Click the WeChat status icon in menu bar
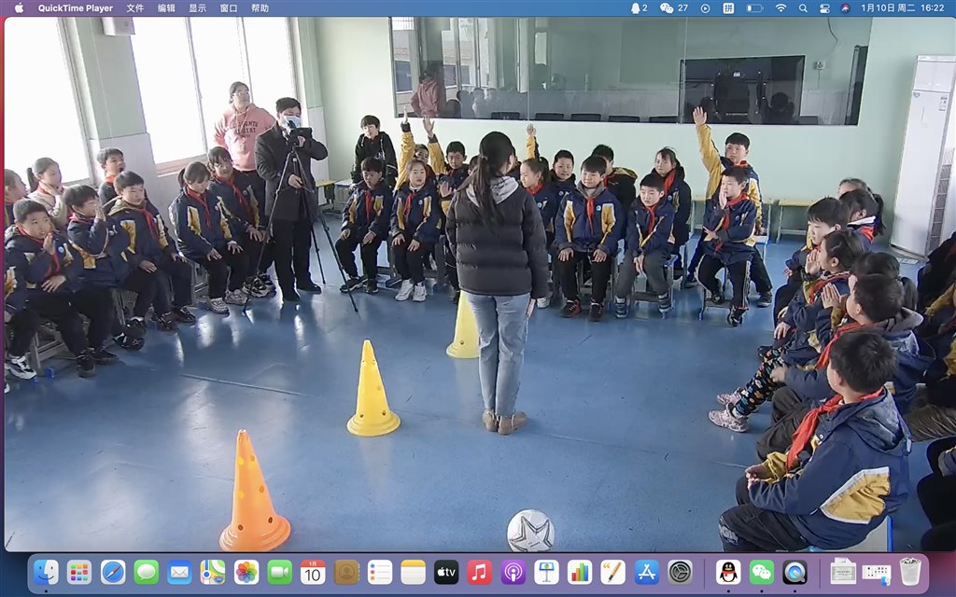 [x=674, y=7]
